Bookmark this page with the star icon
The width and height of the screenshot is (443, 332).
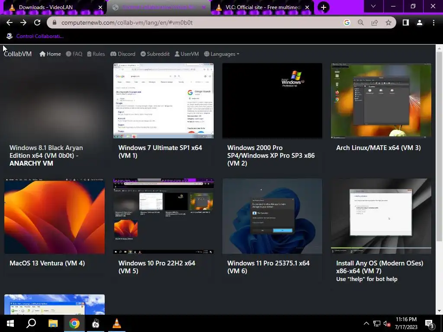coord(388,22)
